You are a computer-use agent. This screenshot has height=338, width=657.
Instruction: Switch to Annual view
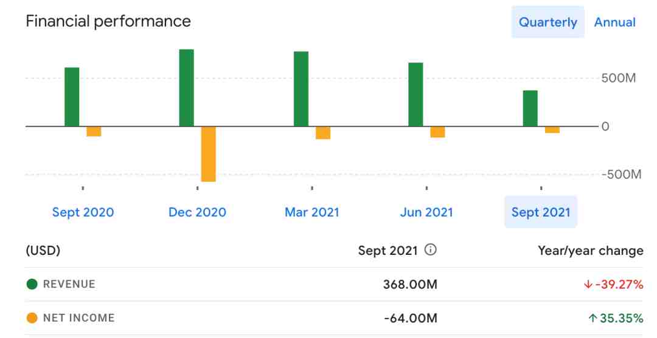tap(614, 22)
